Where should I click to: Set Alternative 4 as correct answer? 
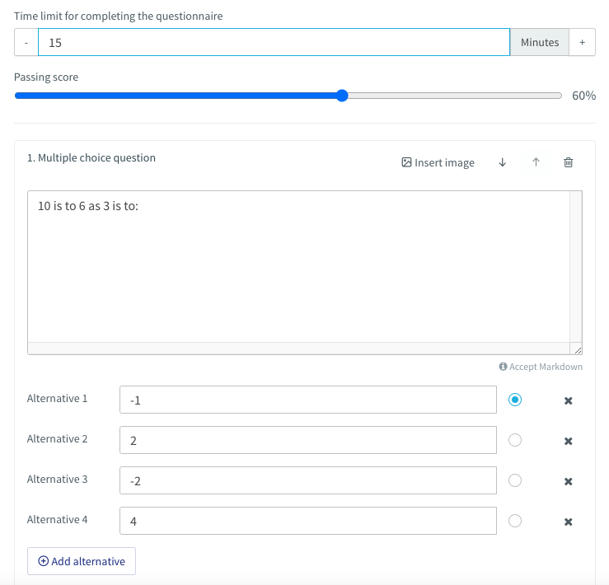(515, 521)
